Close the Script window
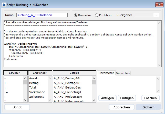The image size is (165, 114). click(x=157, y=4)
